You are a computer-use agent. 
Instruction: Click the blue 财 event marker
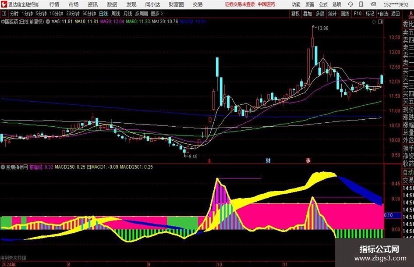coord(268,160)
